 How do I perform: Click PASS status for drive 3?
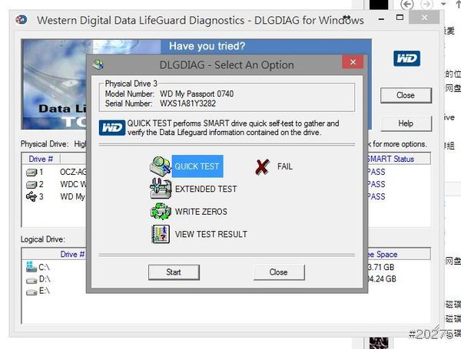tap(376, 196)
